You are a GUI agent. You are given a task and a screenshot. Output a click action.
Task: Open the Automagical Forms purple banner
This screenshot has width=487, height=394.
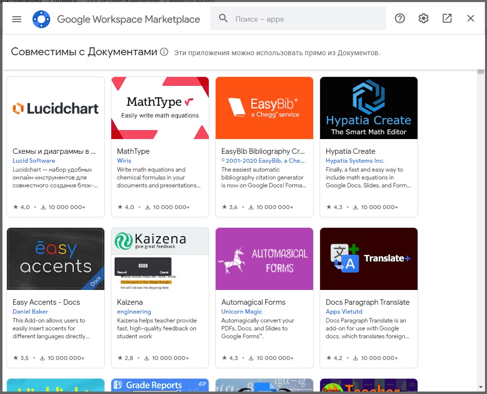click(264, 259)
